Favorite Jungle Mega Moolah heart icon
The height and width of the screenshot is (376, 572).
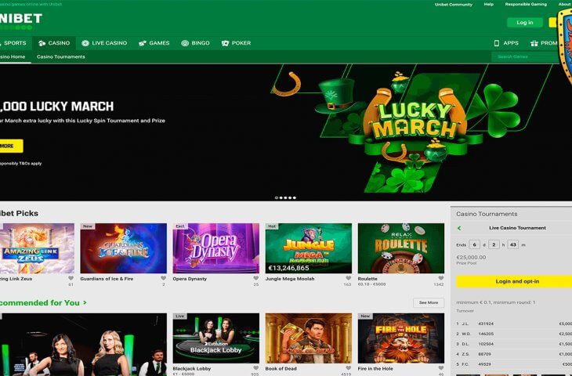click(x=349, y=278)
